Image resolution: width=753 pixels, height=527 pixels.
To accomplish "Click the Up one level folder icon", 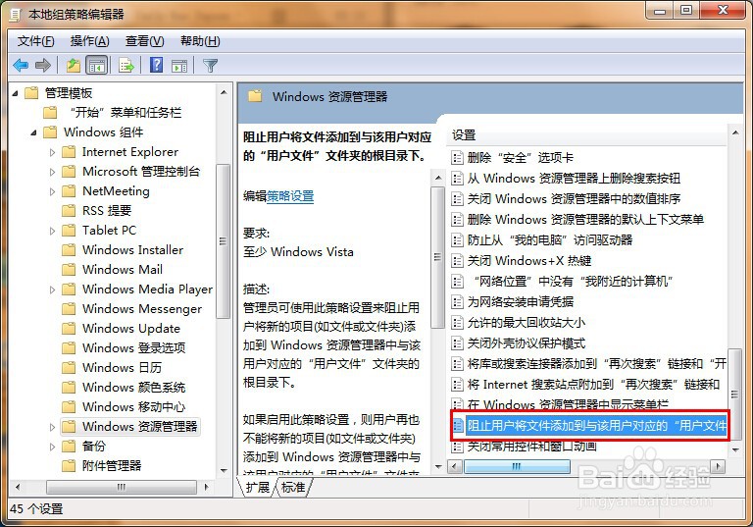I will click(73, 65).
